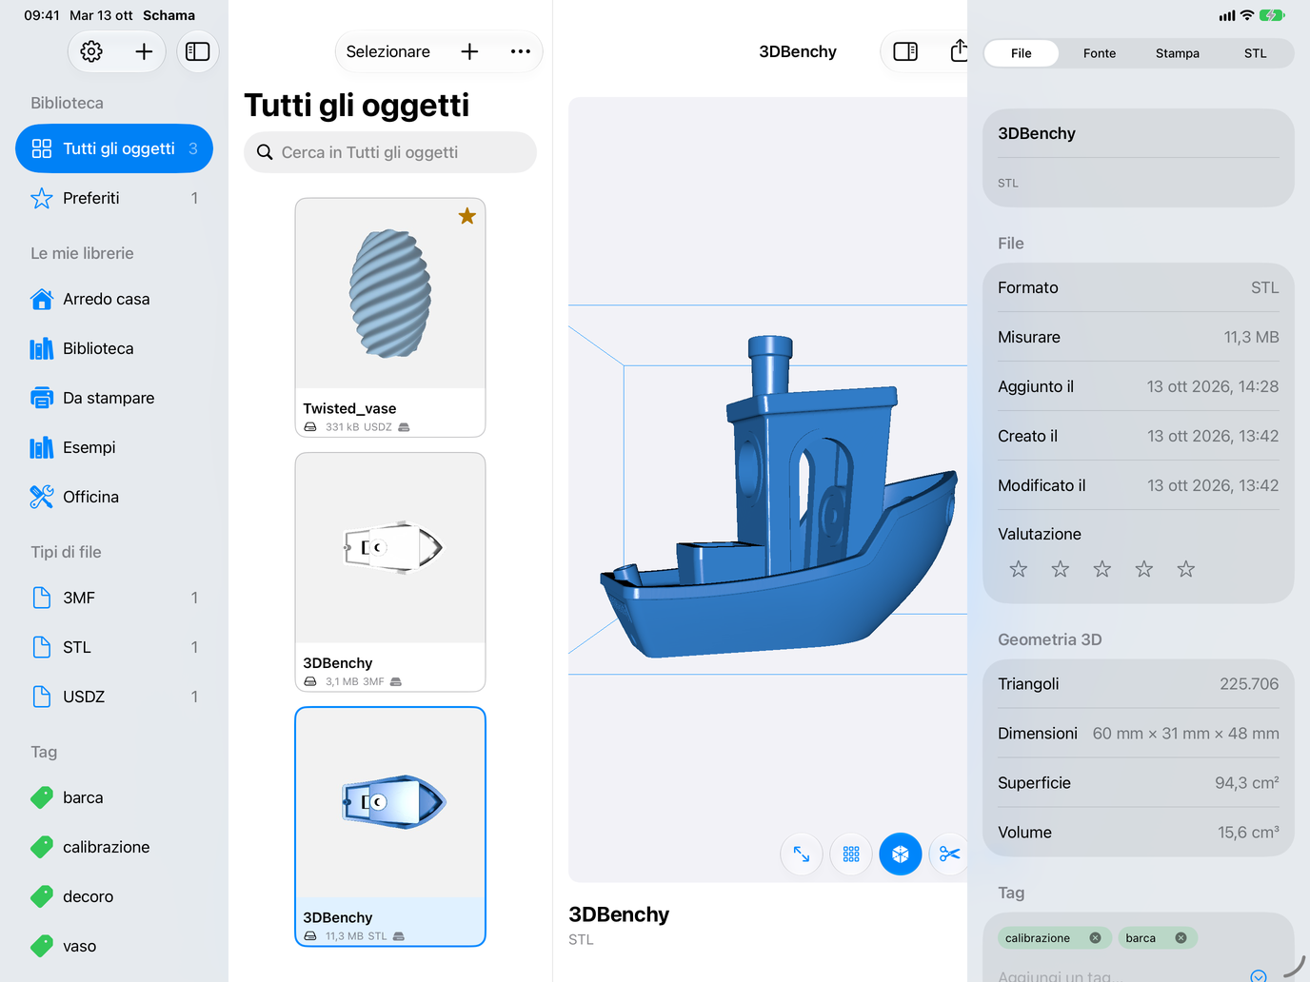Switch to the File tab
The image size is (1310, 982).
pyautogui.click(x=1022, y=53)
